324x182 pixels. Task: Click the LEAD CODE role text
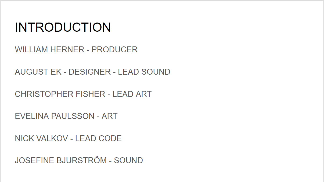click(98, 139)
